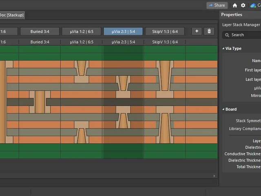Delete via type with trash icon
Viewport: 261px width, 196px height.
tap(209, 31)
